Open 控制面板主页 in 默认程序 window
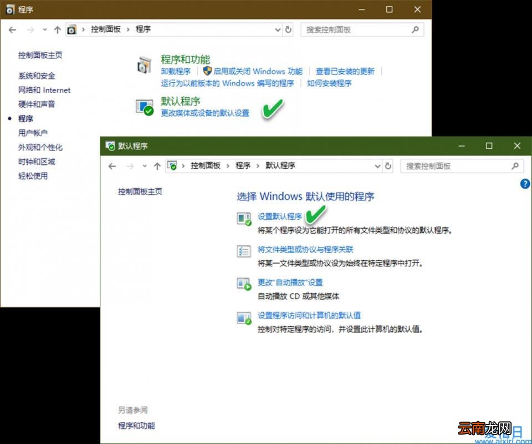 point(140,191)
